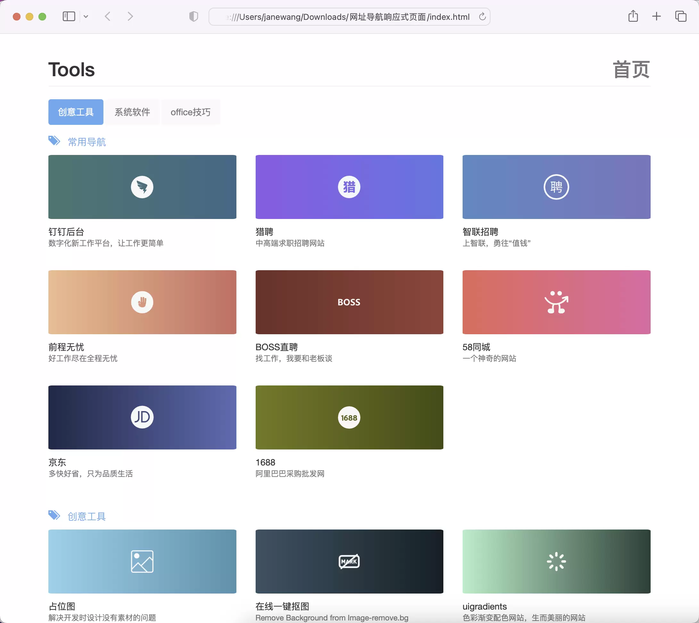The height and width of the screenshot is (623, 699).
Task: Click the Tools site title
Action: coord(71,69)
